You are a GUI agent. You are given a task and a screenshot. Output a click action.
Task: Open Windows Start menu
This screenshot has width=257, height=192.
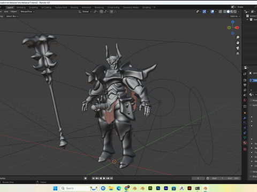point(55,188)
